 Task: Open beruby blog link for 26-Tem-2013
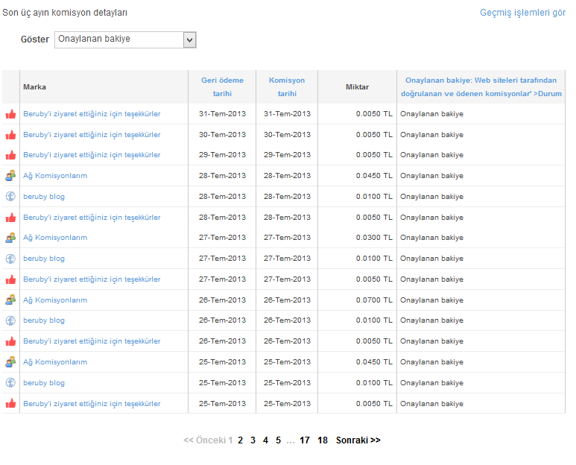[x=44, y=320]
